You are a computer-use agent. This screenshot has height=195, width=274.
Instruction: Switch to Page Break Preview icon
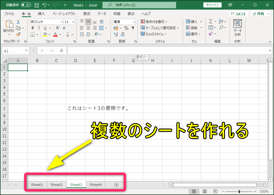pyautogui.click(x=215, y=191)
